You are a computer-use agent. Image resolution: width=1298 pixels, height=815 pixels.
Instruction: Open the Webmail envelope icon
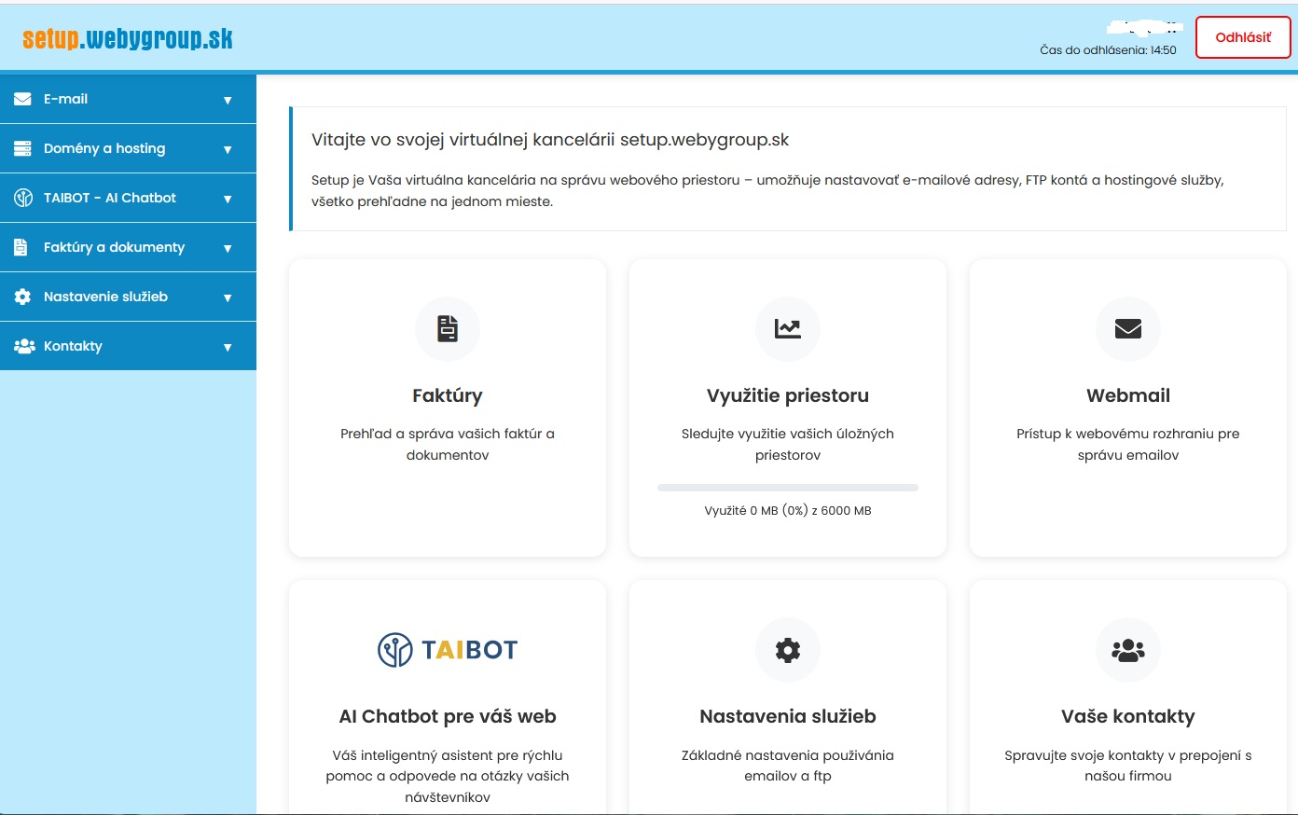click(x=1128, y=328)
